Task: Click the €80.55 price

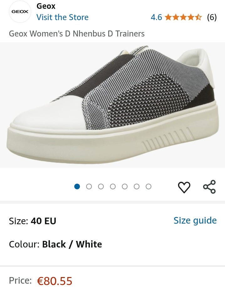Action: coord(55,281)
